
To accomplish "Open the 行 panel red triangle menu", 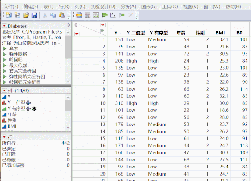I will pyautogui.click(x=4, y=137).
